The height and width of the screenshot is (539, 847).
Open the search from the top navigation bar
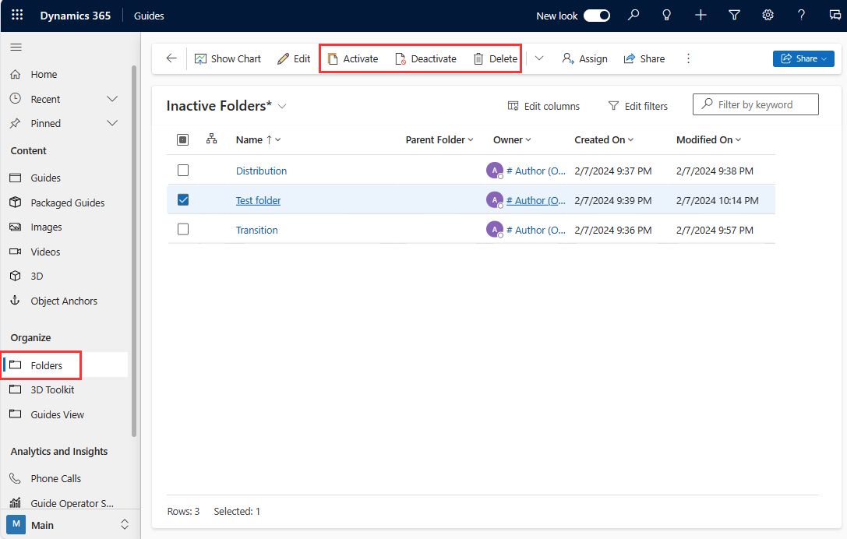tap(633, 15)
